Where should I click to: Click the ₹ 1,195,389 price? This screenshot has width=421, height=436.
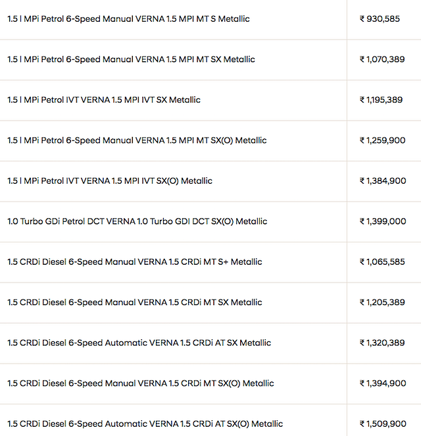pyautogui.click(x=381, y=100)
